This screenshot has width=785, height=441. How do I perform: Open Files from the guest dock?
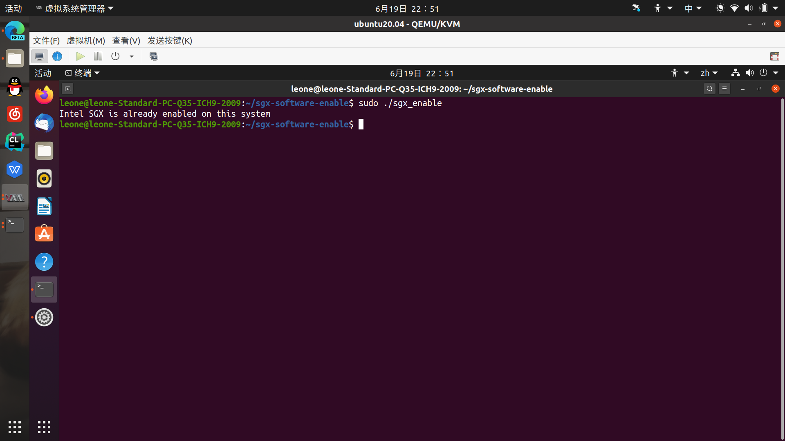44,151
